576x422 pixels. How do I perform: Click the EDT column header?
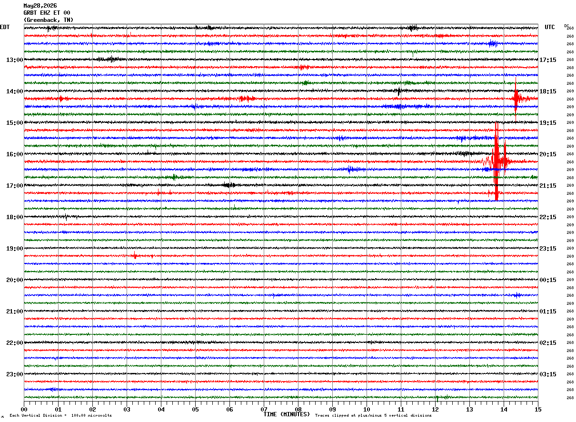pyautogui.click(x=5, y=27)
